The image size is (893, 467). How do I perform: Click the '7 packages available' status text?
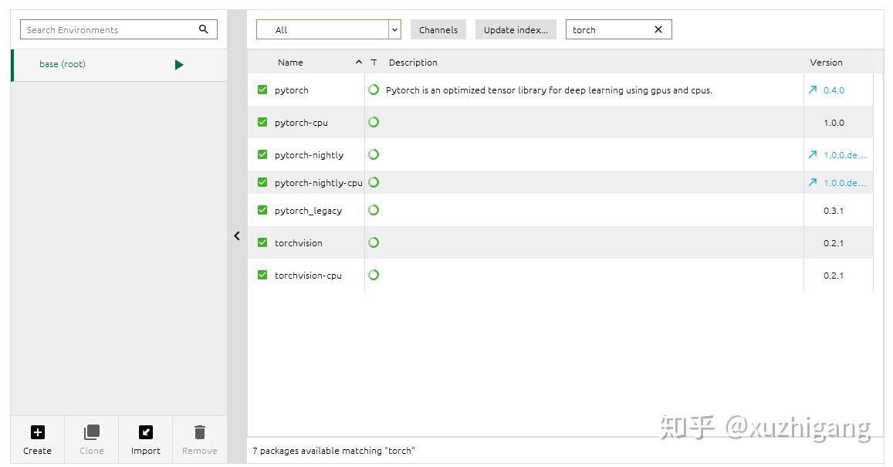tap(333, 451)
